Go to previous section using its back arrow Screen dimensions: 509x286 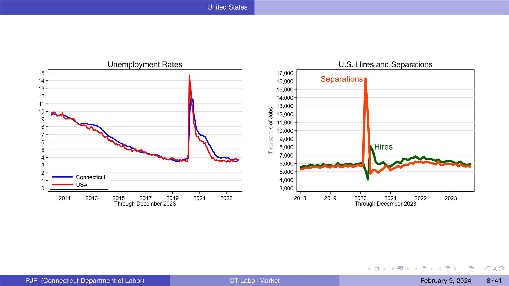[440, 269]
